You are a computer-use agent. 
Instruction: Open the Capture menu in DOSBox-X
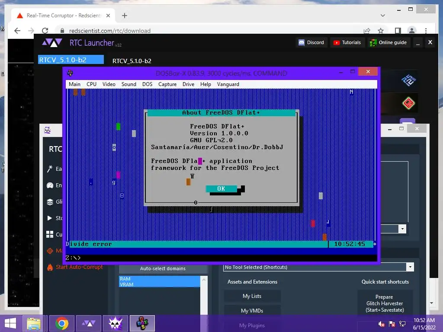(167, 84)
